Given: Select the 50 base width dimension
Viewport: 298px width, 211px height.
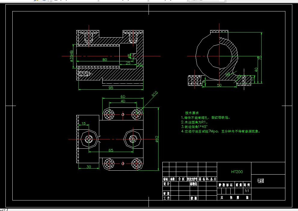Looking at the screenshot, I should pos(219,85).
